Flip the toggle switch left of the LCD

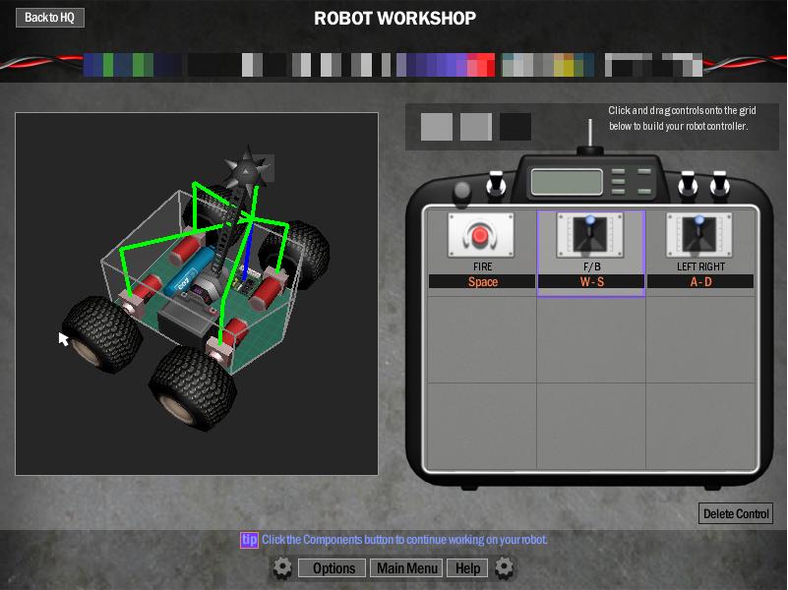click(497, 183)
